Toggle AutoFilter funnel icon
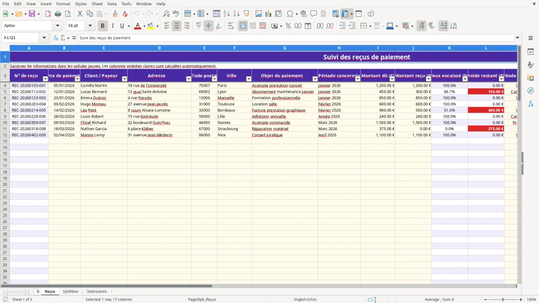 click(247, 14)
